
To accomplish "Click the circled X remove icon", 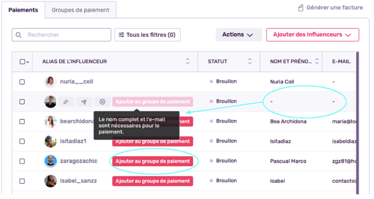I will pos(102,102).
